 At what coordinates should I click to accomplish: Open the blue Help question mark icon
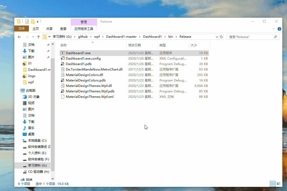point(279,29)
